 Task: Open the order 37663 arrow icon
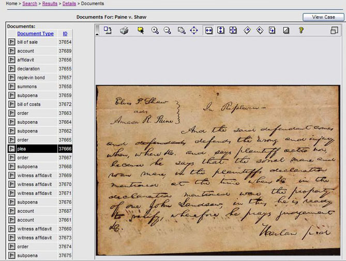[x=12, y=113]
